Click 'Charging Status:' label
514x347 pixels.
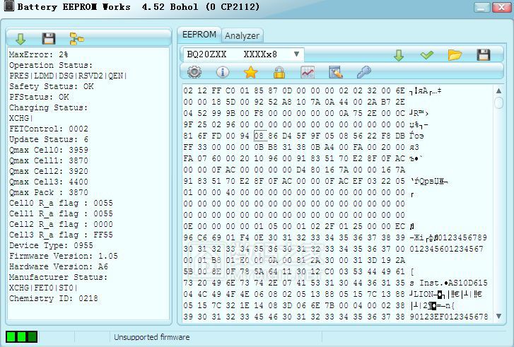[x=49, y=108]
